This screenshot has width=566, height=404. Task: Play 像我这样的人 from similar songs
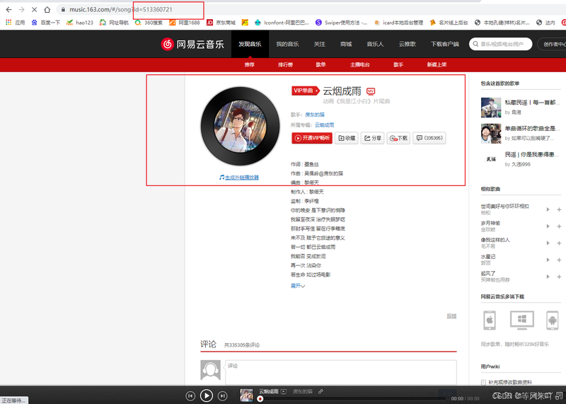click(548, 243)
